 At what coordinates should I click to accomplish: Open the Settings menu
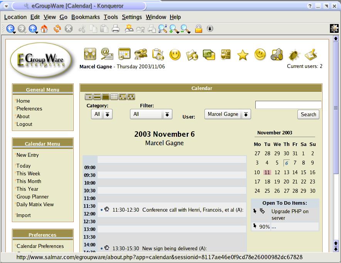point(132,17)
